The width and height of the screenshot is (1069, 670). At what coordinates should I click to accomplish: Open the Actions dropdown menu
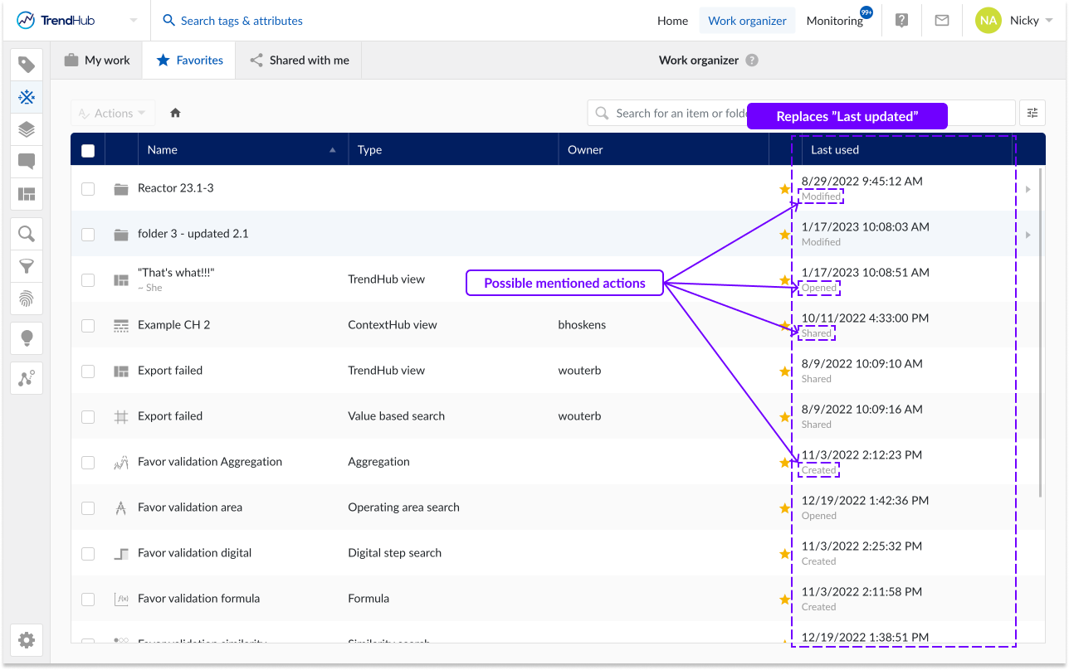coord(112,113)
